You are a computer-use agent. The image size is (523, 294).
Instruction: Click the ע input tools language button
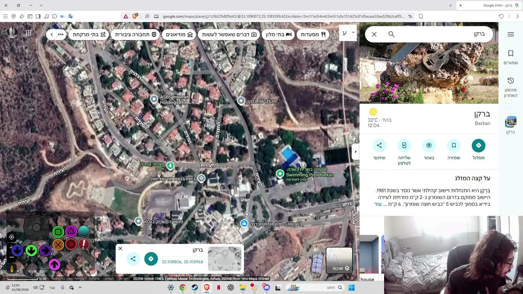[344, 33]
